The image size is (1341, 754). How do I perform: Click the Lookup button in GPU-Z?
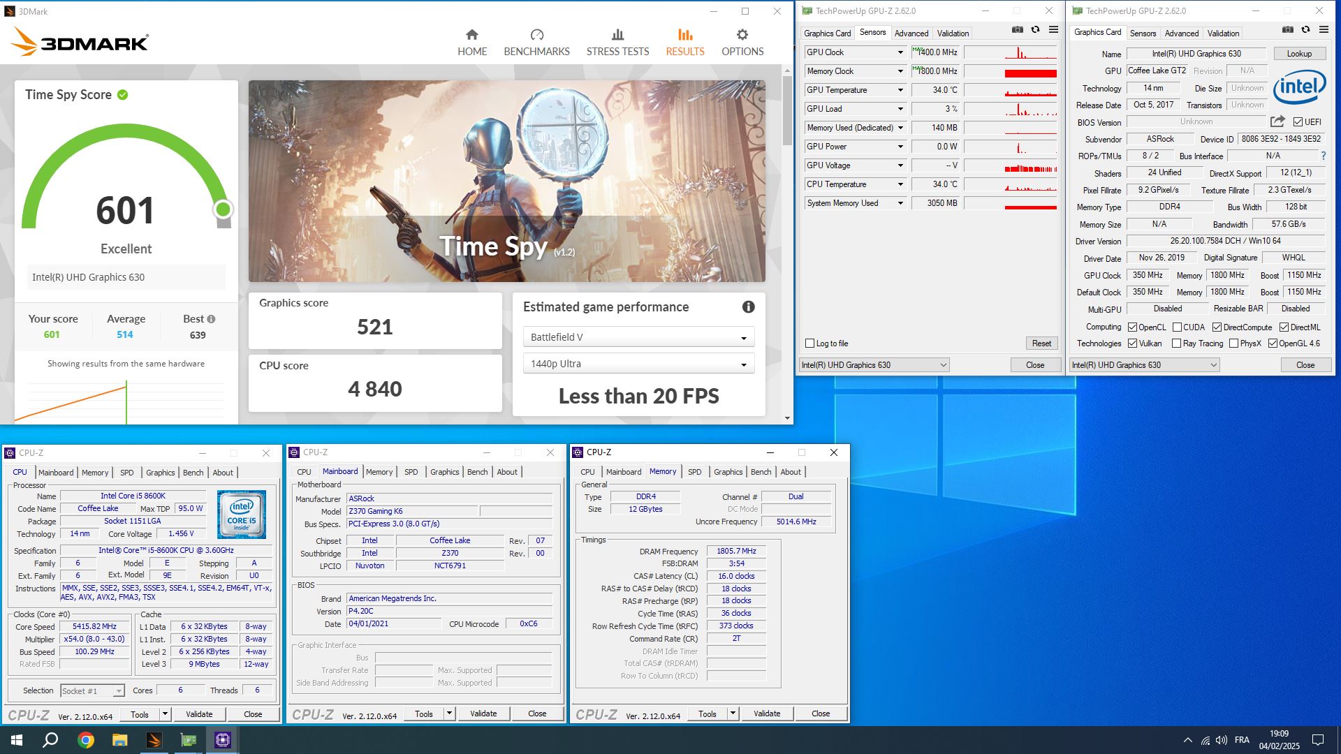tap(1299, 54)
